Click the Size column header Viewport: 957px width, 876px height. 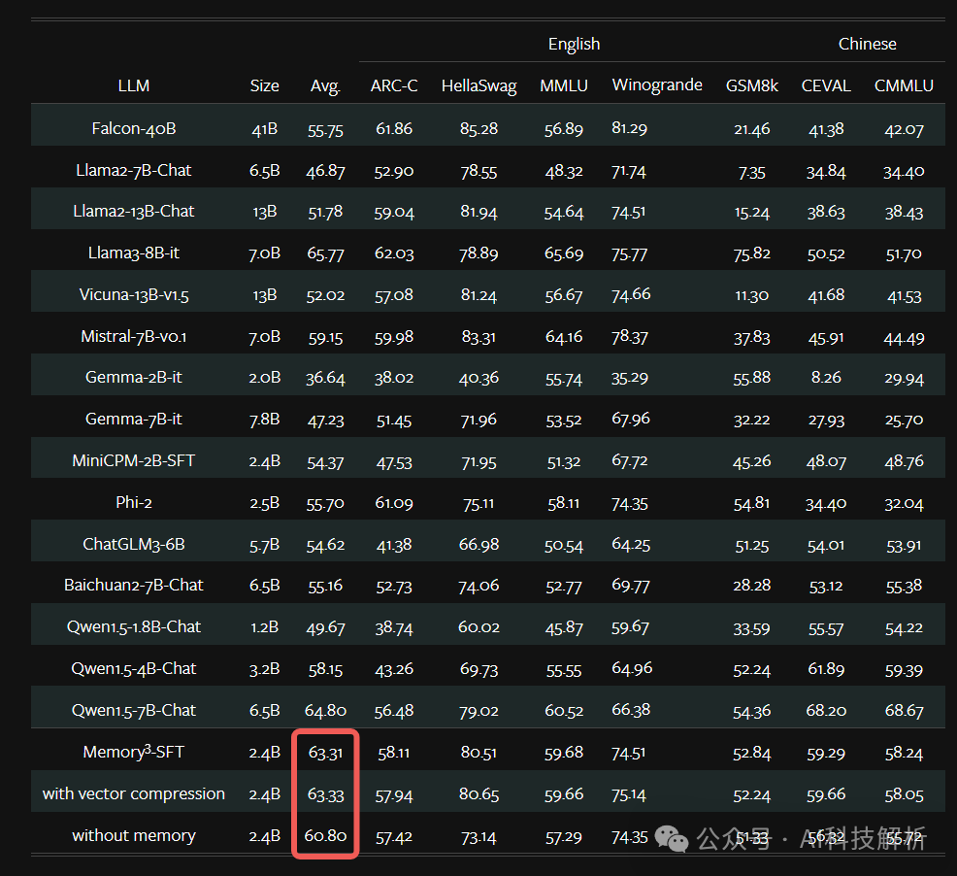[x=264, y=85]
